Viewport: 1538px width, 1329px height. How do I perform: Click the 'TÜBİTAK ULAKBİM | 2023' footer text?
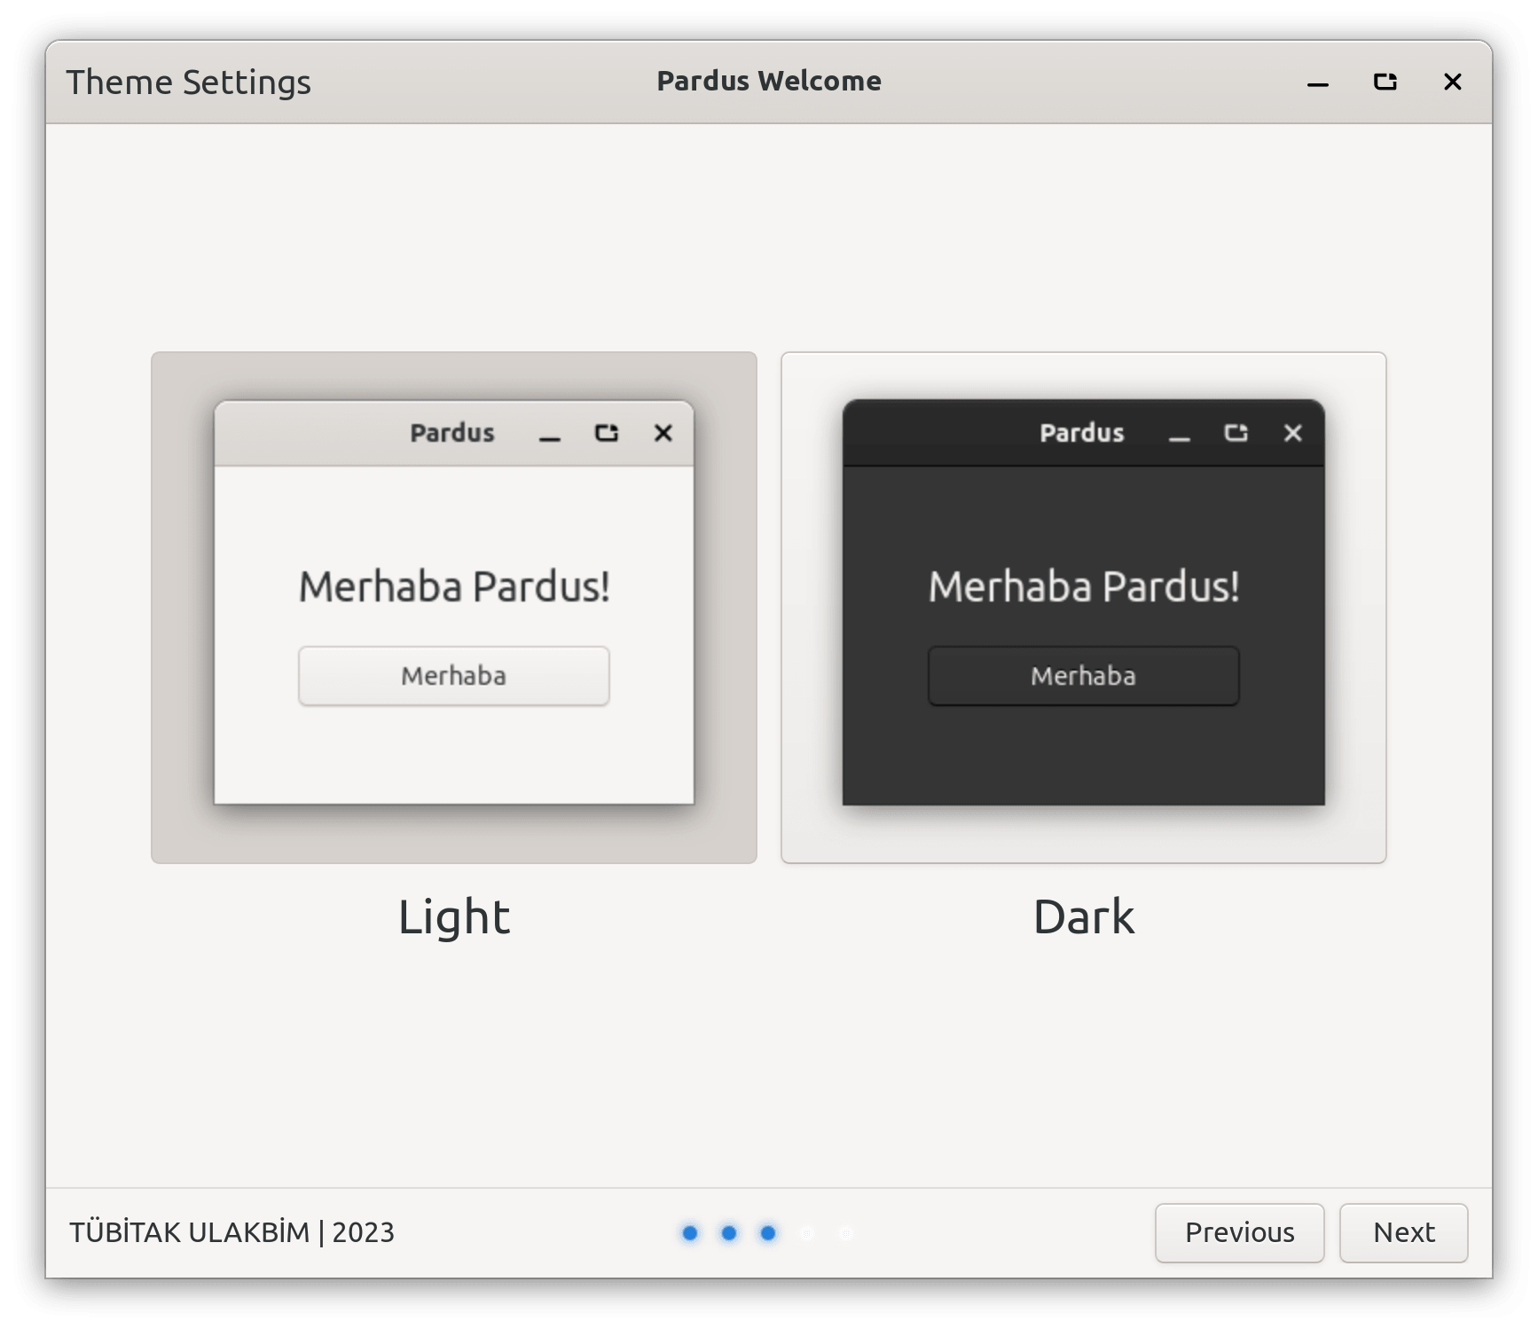[231, 1232]
